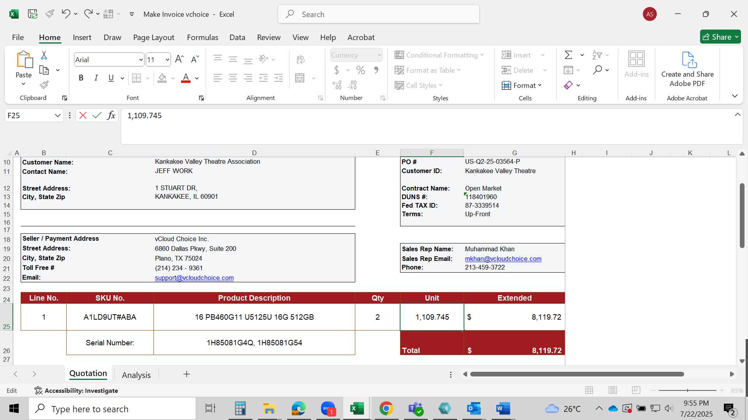Screen dimensions: 748x420
Task: Open the Format cells menu button
Action: coord(522,85)
